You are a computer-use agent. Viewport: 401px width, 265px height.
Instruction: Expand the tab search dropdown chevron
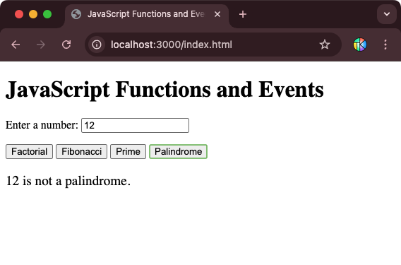pyautogui.click(x=387, y=14)
